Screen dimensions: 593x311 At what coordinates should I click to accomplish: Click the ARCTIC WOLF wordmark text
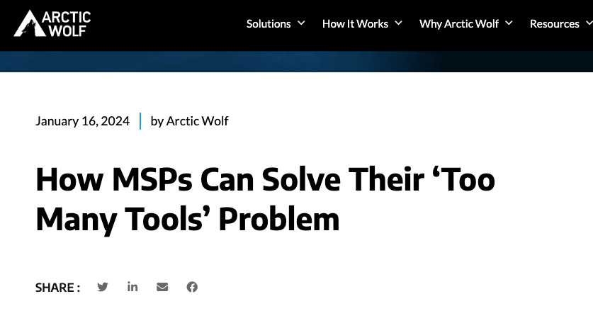click(68, 23)
